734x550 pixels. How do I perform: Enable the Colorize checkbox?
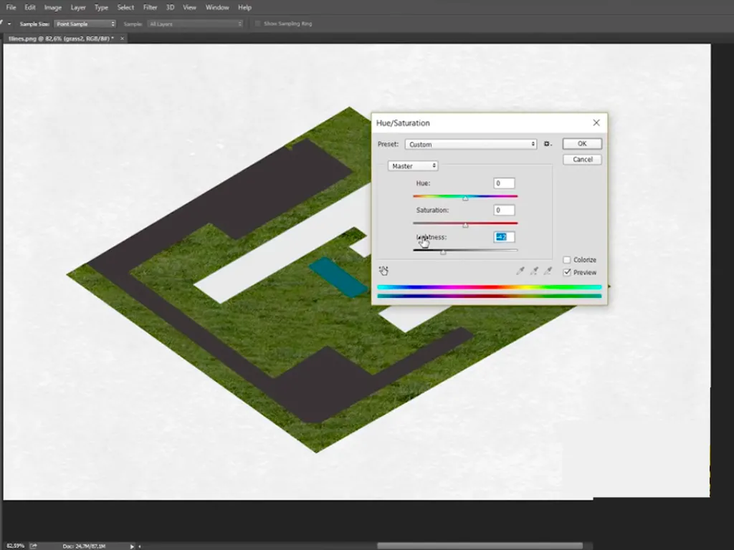[567, 259]
